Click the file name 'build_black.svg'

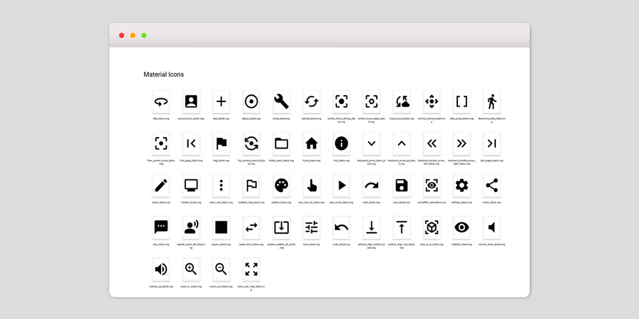(x=282, y=119)
